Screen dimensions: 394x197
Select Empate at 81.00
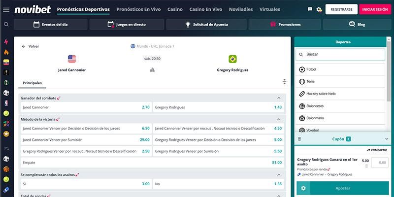point(152,163)
